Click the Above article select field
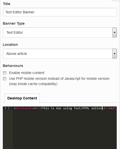This screenshot has height=149, width=120. tap(60, 54)
